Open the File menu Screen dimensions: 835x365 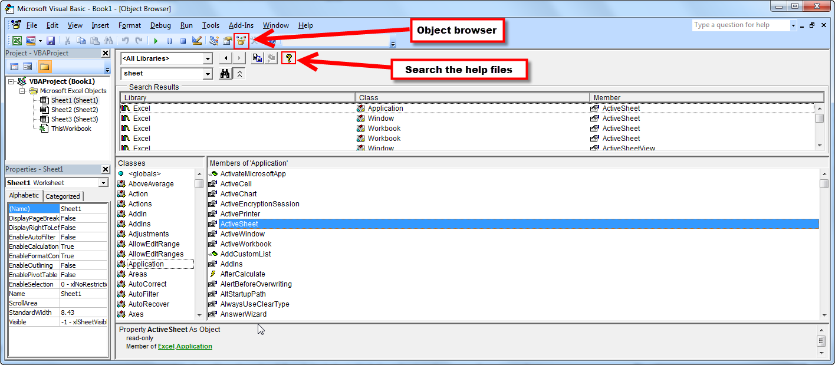(32, 25)
